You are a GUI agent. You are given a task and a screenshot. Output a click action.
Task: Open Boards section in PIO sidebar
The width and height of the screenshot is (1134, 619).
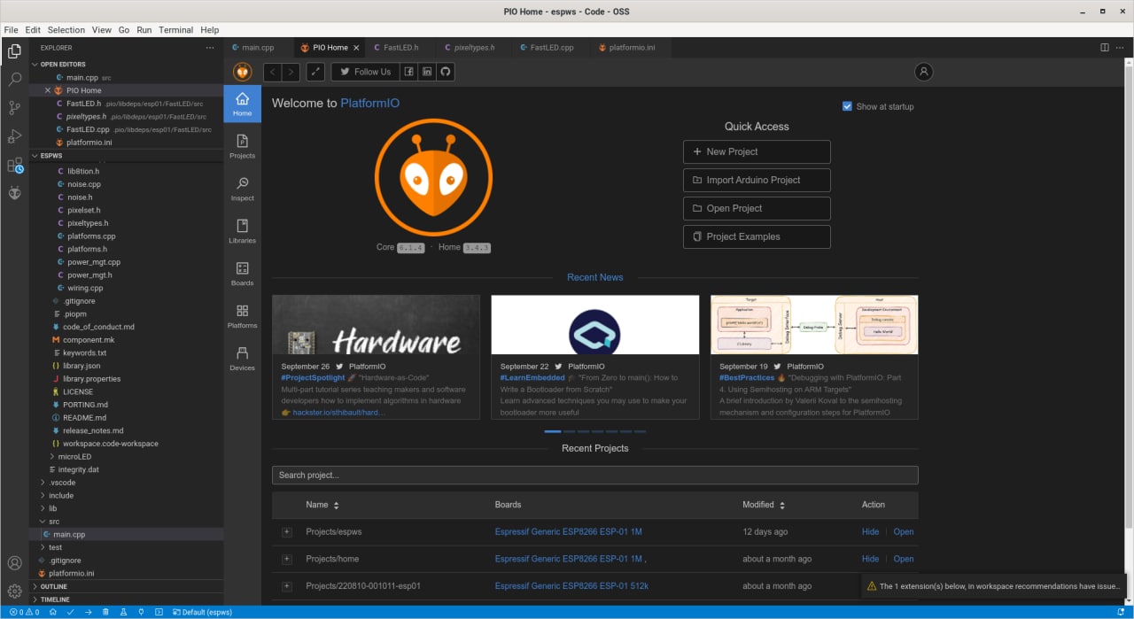coord(242,274)
